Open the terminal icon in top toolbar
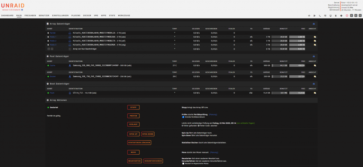This screenshot has width=363, height=167. 320,16
